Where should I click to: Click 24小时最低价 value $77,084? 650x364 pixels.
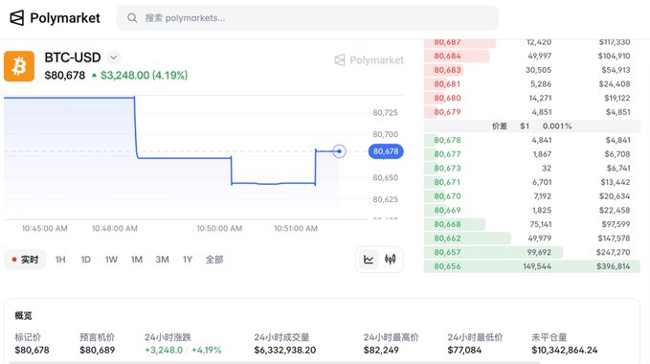pos(464,351)
